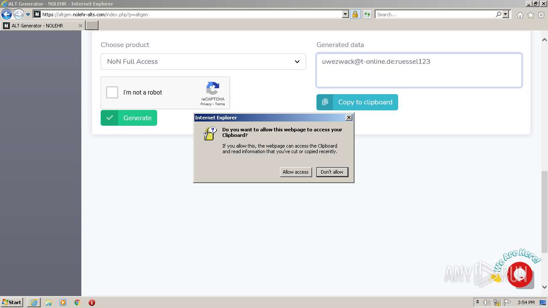Refresh the page with the refresh icon
Viewport: 548px width, 308px height.
(x=367, y=15)
